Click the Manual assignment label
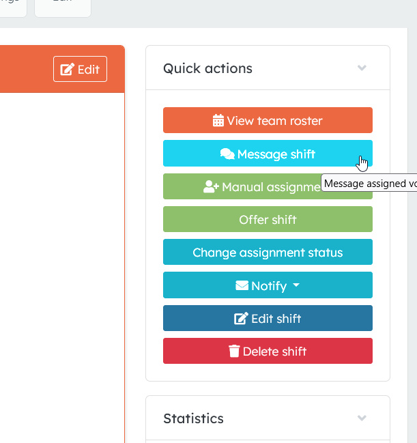The image size is (417, 443). pyautogui.click(x=271, y=187)
